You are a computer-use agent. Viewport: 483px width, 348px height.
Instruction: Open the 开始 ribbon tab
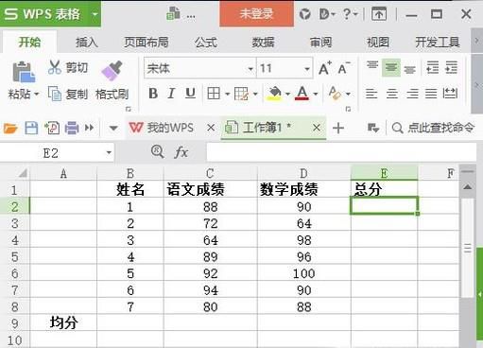coord(29,42)
